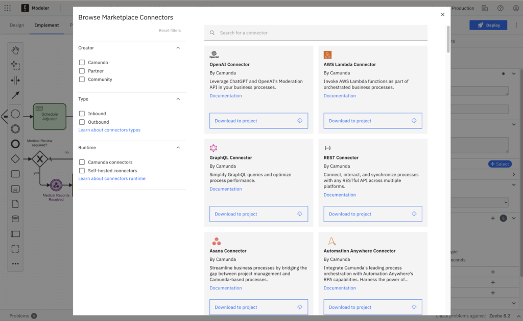Collapse the Runtime filter section
Image resolution: width=523 pixels, height=321 pixels.
click(x=178, y=148)
